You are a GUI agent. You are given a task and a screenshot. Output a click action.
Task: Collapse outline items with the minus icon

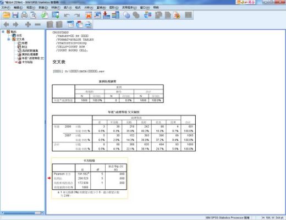point(37,24)
